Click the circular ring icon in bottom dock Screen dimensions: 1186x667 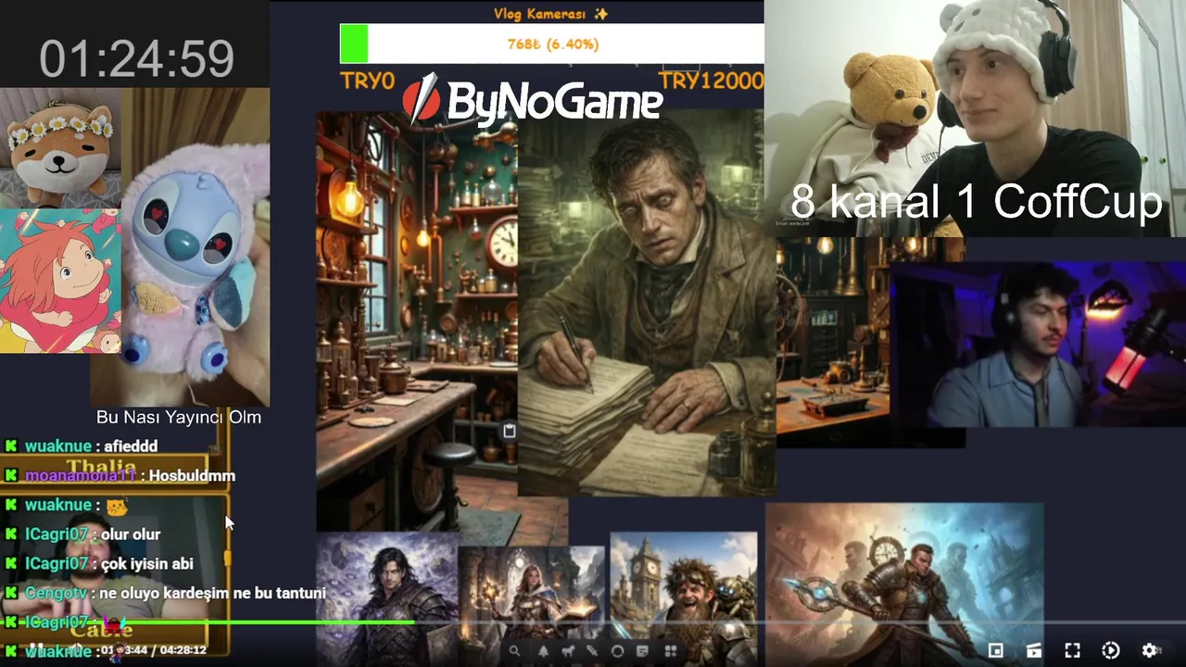click(x=617, y=651)
